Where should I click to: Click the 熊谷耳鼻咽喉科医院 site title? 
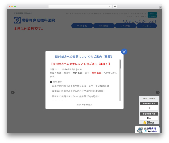click(38, 20)
